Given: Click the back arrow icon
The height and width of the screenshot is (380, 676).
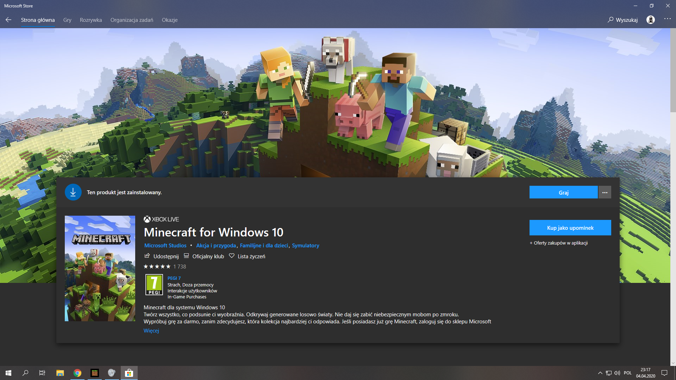Looking at the screenshot, I should pos(8,20).
